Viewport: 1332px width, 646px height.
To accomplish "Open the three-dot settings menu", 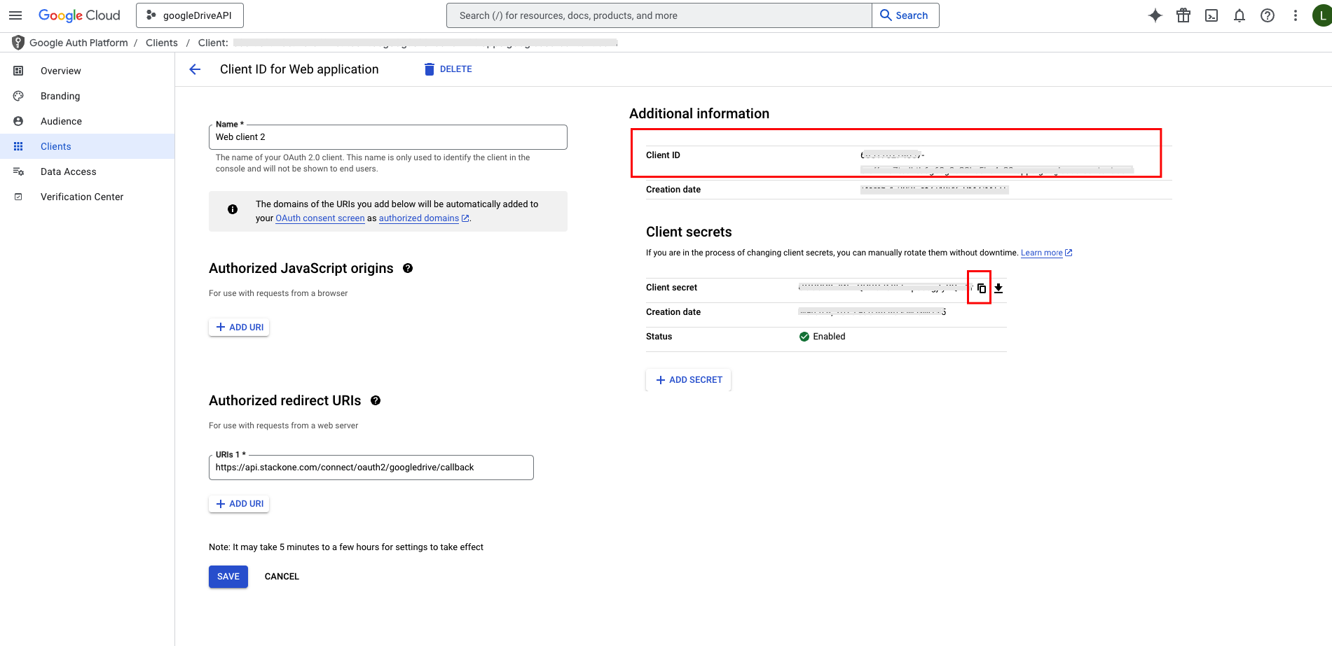I will [x=1296, y=15].
